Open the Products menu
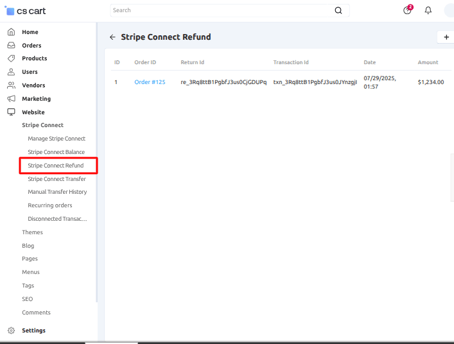454x344 pixels. 35,58
